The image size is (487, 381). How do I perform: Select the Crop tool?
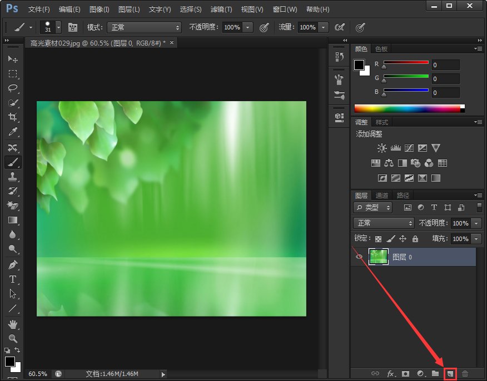(12, 117)
